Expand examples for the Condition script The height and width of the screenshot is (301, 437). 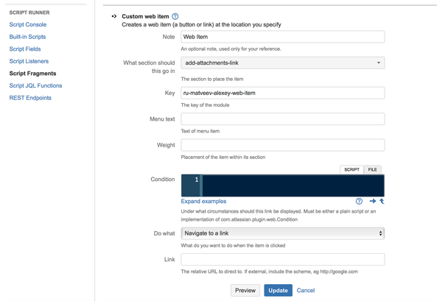203,201
